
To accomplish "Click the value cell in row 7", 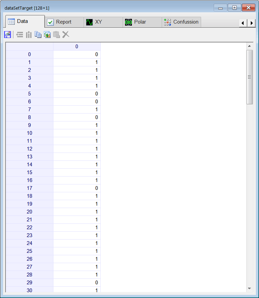I will coord(77,109).
